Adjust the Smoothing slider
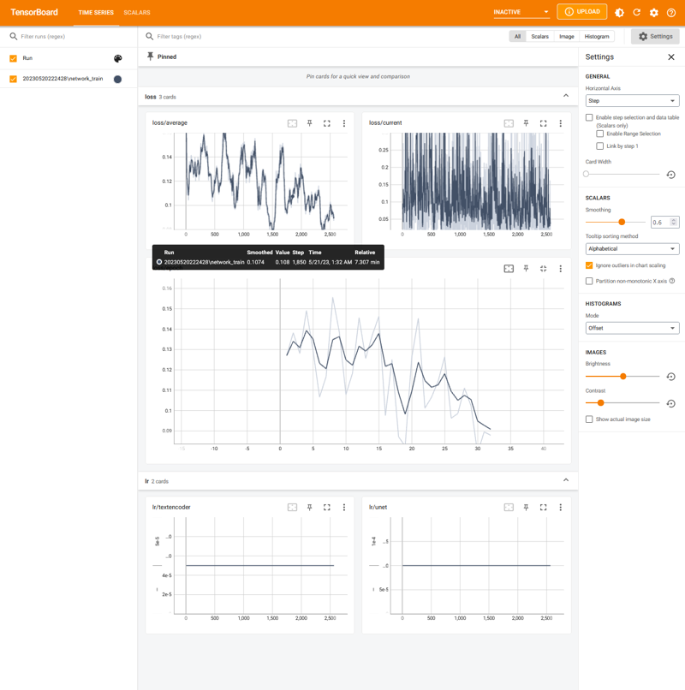The image size is (685, 690). [622, 223]
